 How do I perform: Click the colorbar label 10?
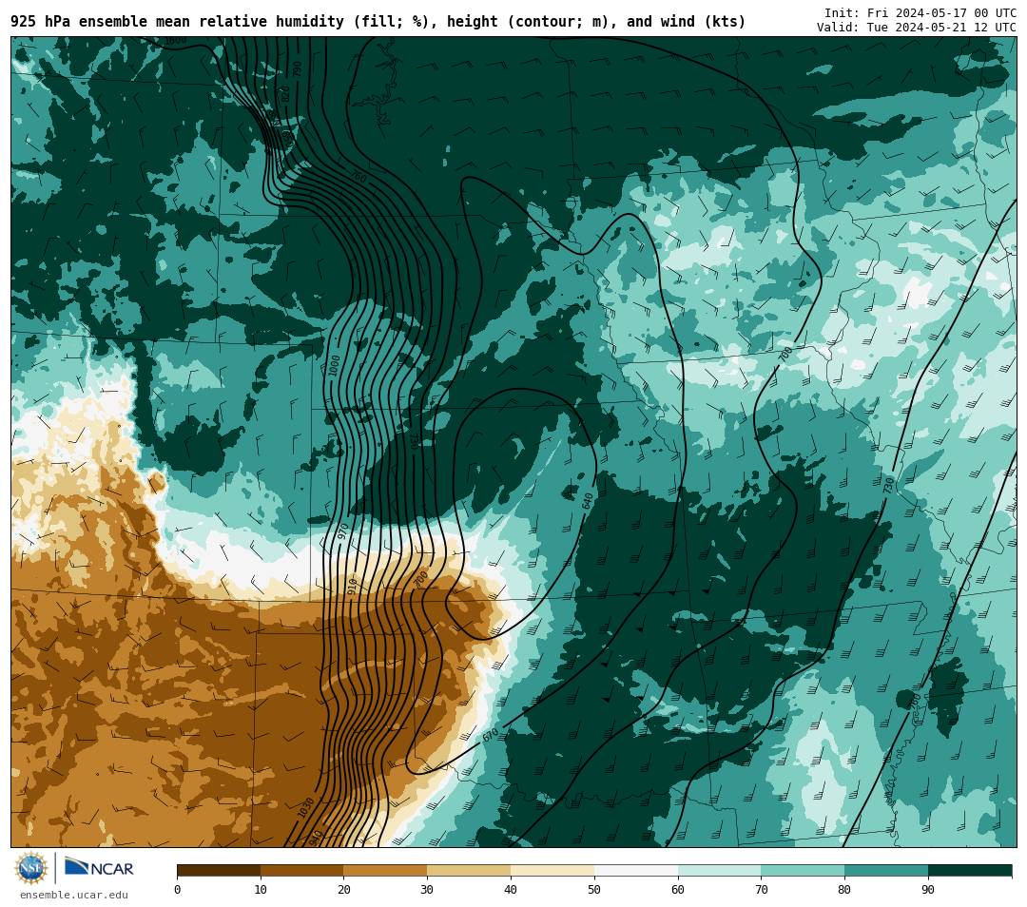pyautogui.click(x=261, y=889)
